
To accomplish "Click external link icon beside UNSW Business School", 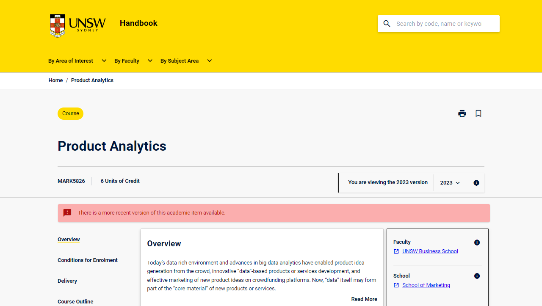I will coord(396,251).
